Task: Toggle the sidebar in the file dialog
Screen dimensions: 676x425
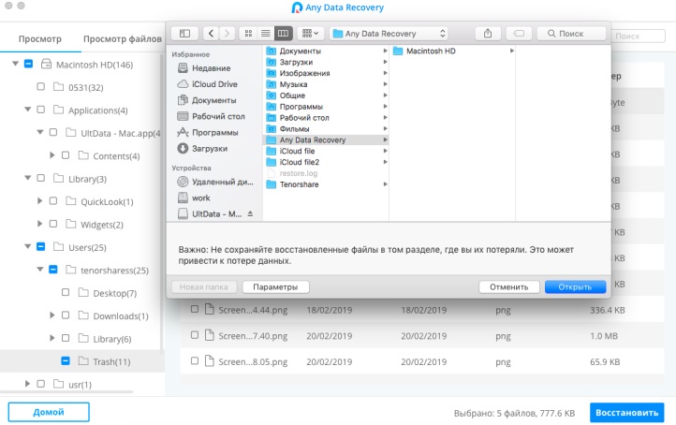Action: pos(185,33)
